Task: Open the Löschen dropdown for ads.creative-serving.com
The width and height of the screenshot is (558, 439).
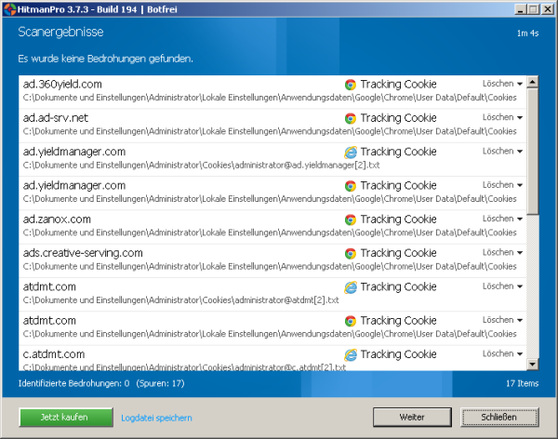Action: tap(502, 252)
